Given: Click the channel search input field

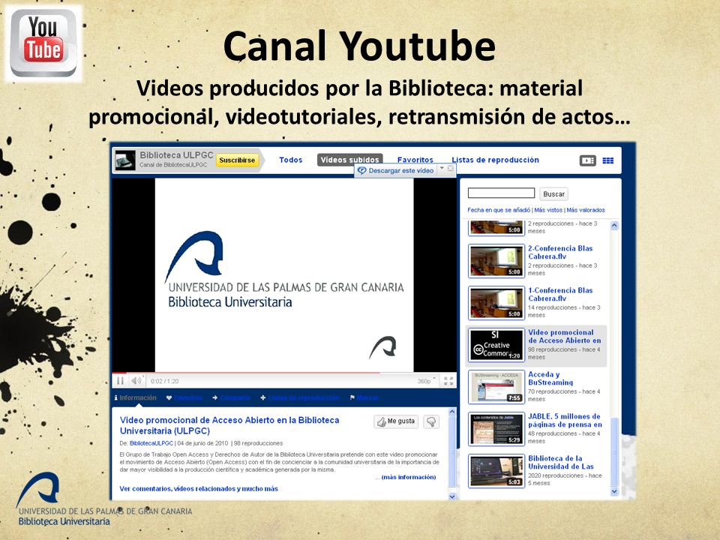Looking at the screenshot, I should pyautogui.click(x=501, y=193).
